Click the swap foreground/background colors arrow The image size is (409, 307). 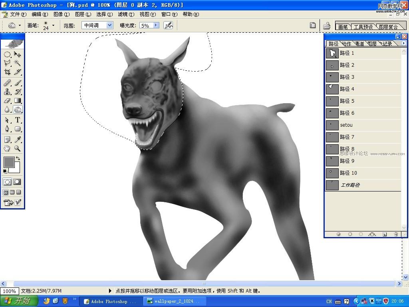tap(18, 158)
